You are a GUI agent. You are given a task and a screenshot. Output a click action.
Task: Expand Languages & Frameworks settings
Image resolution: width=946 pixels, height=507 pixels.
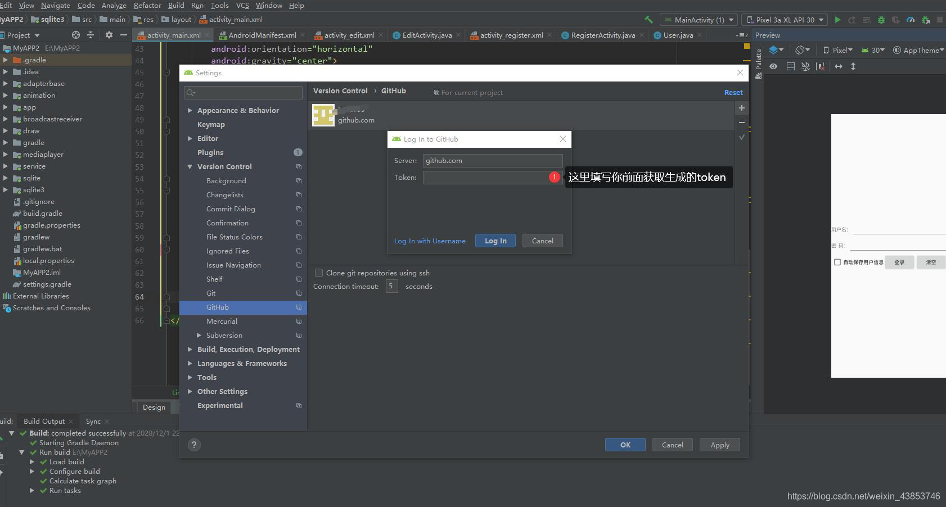tap(190, 364)
